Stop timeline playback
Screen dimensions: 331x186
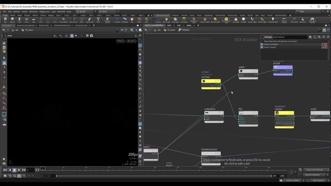point(14,170)
